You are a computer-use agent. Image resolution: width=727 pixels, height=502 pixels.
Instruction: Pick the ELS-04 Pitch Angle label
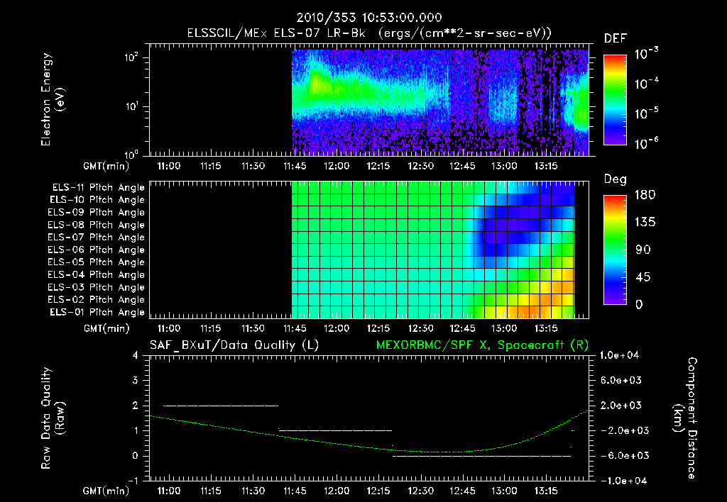pyautogui.click(x=97, y=274)
